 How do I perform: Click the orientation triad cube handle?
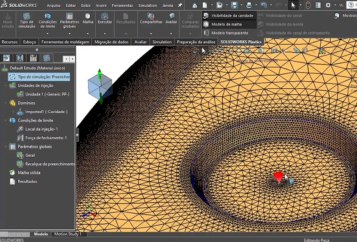click(100, 86)
